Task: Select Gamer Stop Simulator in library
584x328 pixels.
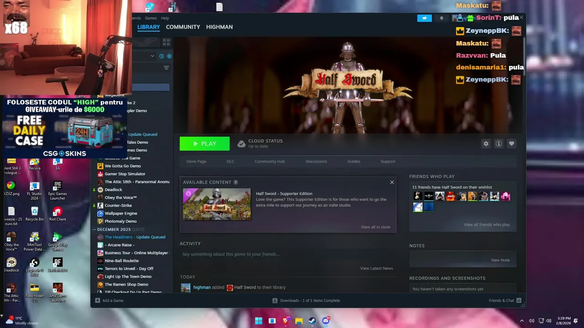Action: pyautogui.click(x=125, y=174)
